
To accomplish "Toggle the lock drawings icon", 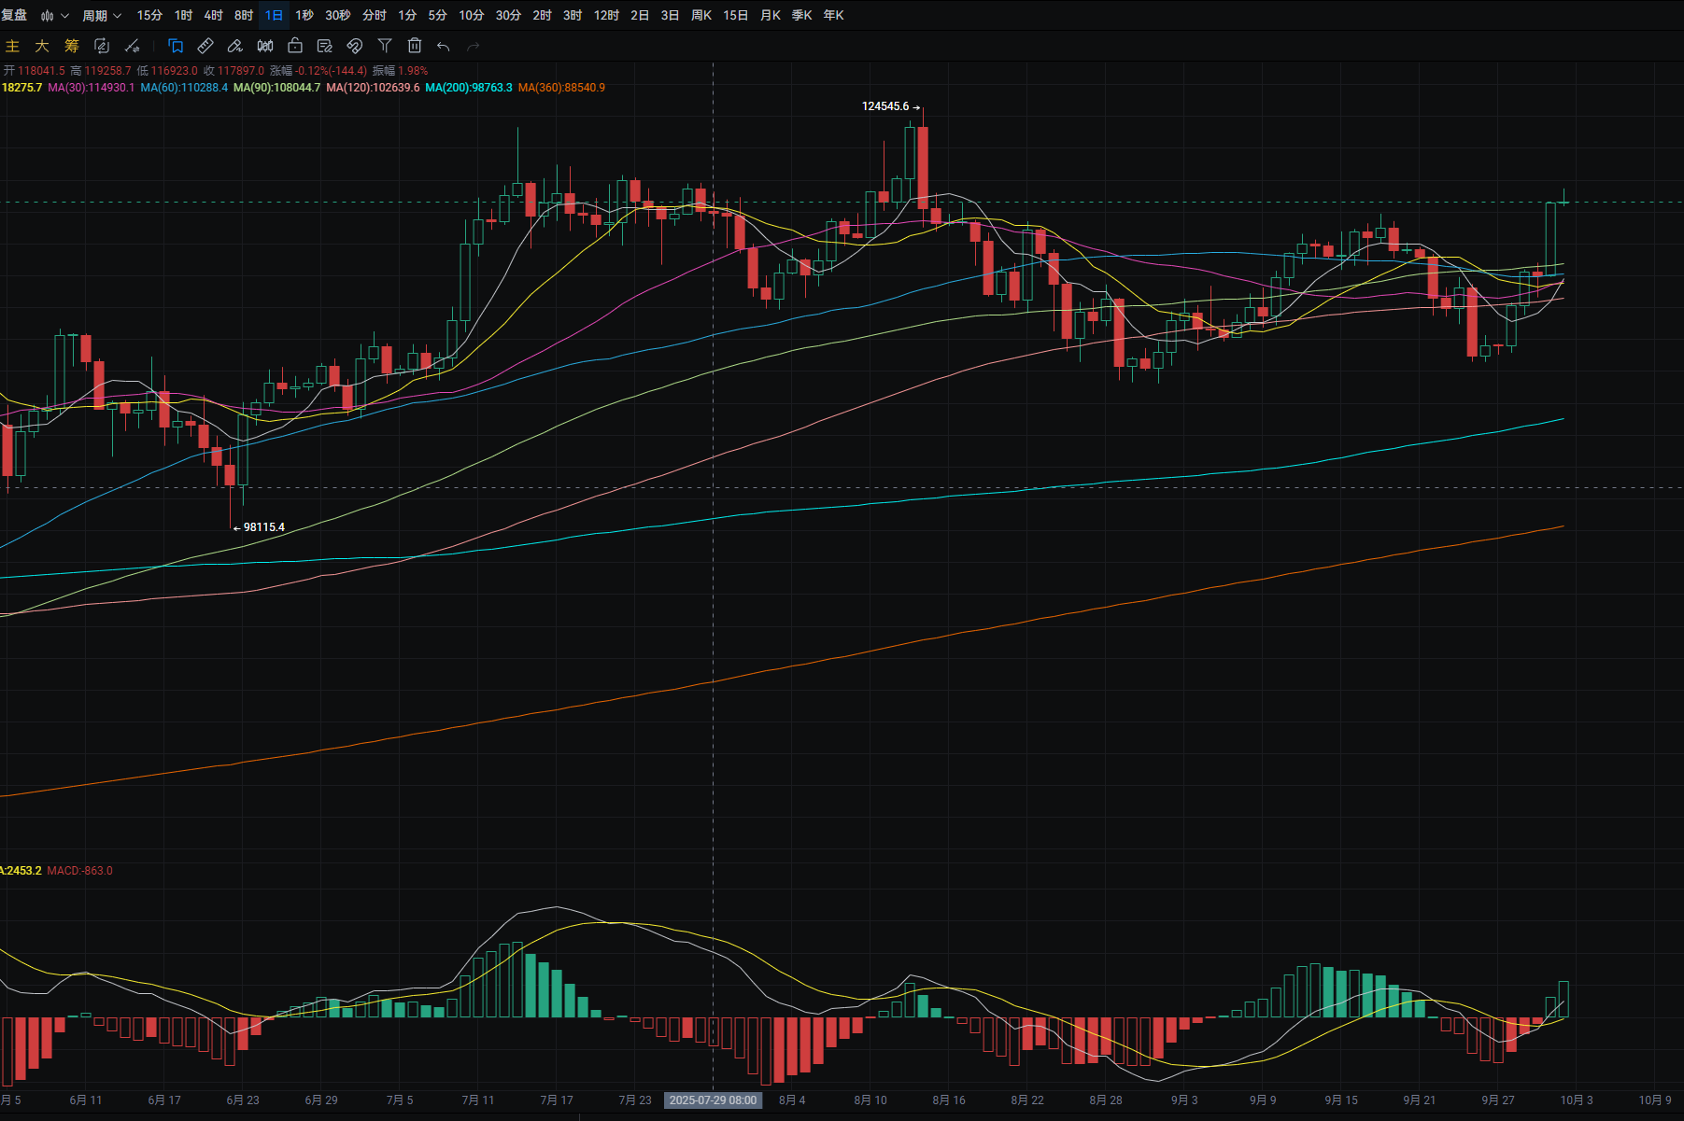I will [x=295, y=46].
